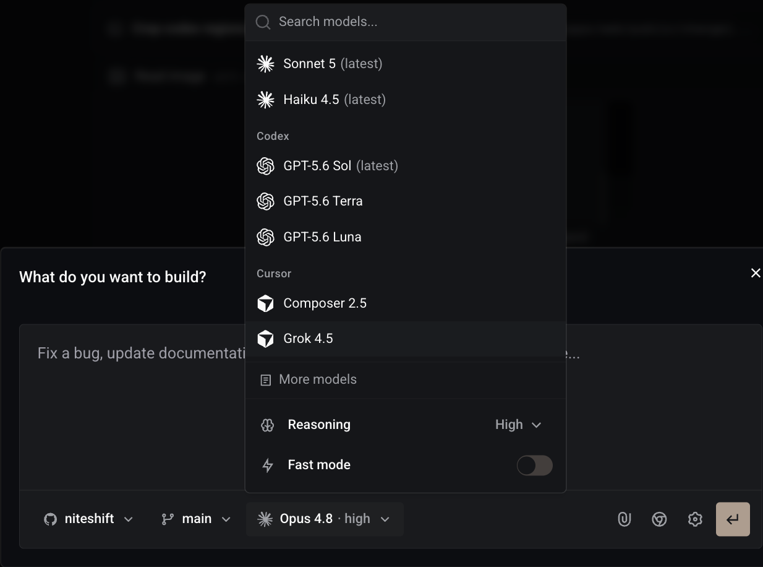This screenshot has height=567, width=763.
Task: Collapse the Opus 4.8 model selector
Action: (x=325, y=519)
